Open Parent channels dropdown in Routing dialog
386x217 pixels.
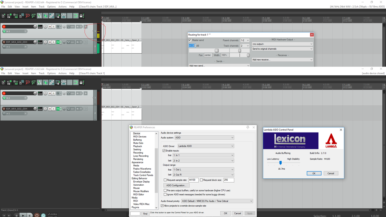[245, 40]
